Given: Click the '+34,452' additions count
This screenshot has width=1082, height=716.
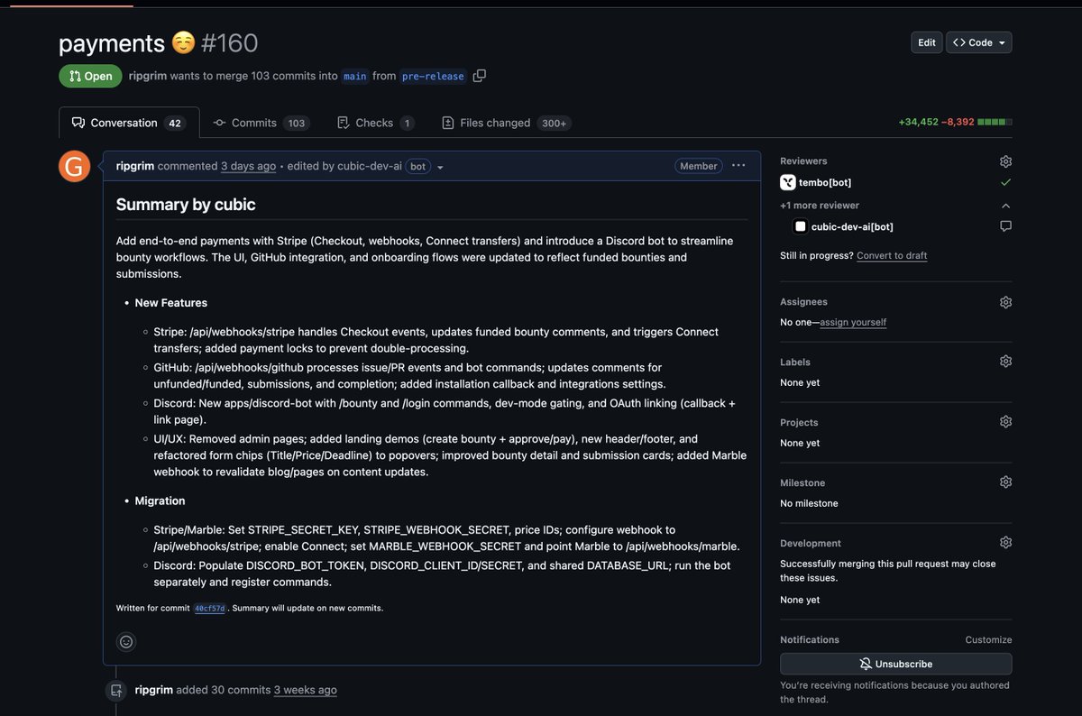Looking at the screenshot, I should click(x=918, y=122).
